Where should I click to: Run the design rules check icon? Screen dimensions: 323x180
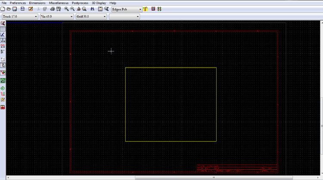(106, 9)
